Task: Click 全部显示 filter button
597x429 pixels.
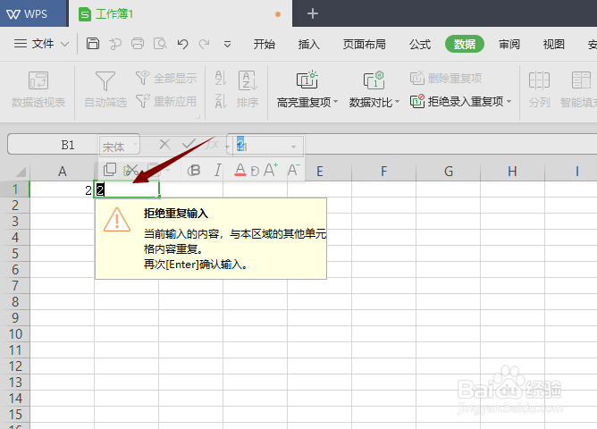Action: click(166, 78)
